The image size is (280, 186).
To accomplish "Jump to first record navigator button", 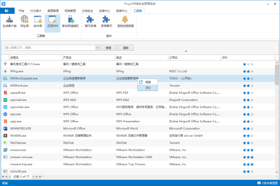I will [3, 177].
